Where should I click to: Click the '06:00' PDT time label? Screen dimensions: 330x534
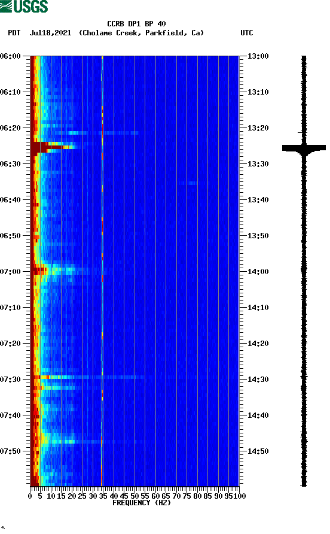click(11, 56)
